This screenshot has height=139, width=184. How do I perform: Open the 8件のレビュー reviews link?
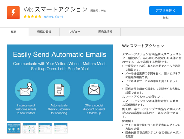(54, 17)
